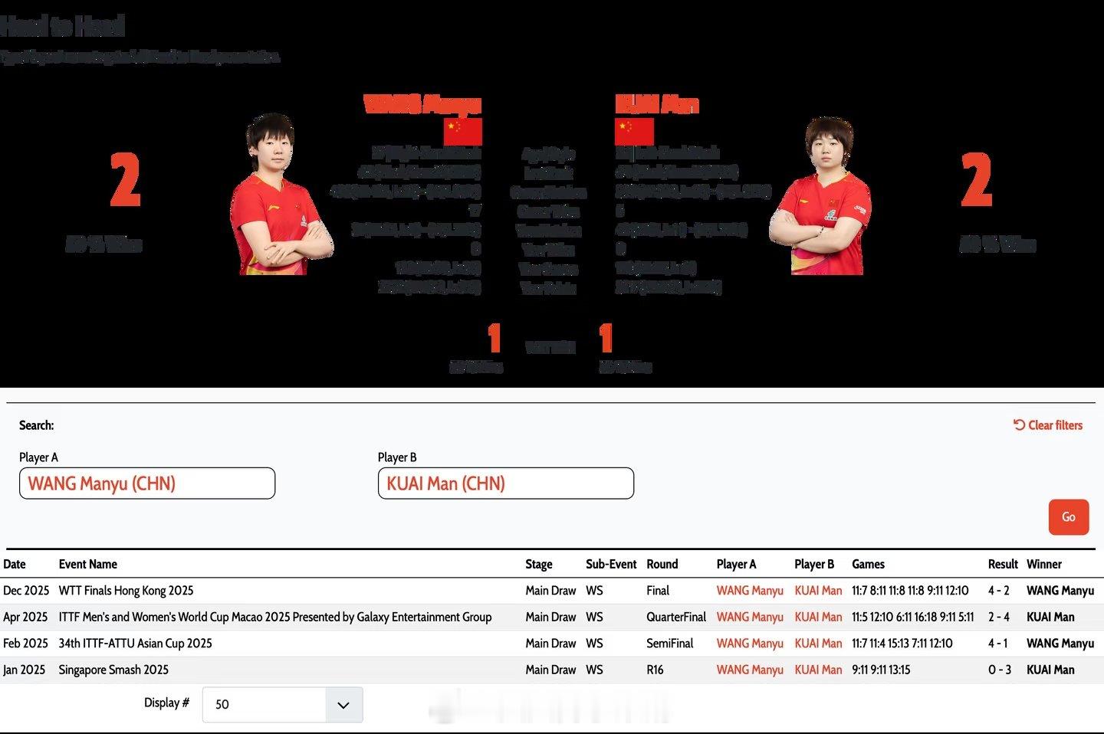Open Player B KUAI Man link in Jan 2025 row
The image size is (1104, 734).
(818, 670)
